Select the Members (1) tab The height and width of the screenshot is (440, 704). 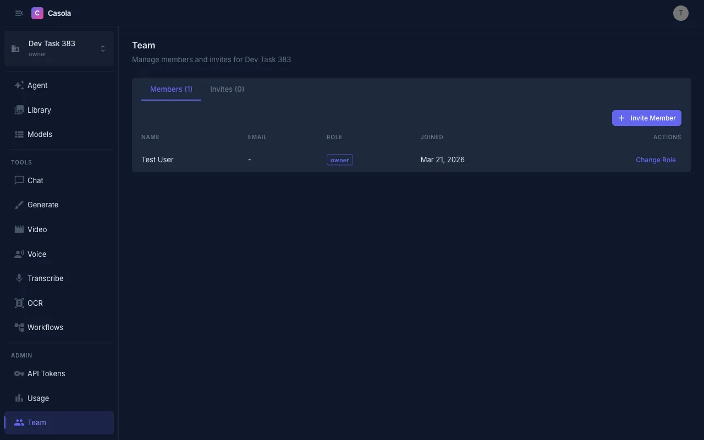pyautogui.click(x=171, y=89)
